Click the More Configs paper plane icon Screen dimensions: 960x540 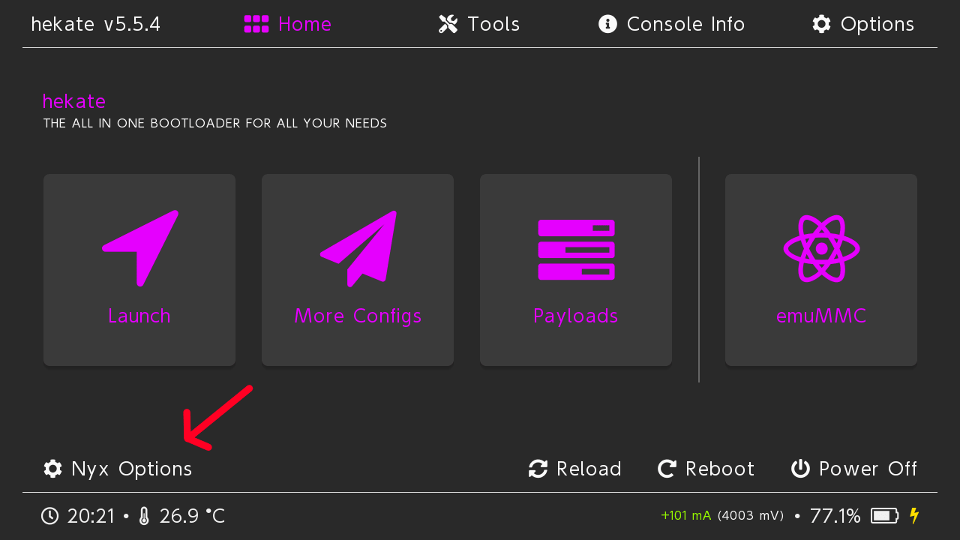(358, 247)
